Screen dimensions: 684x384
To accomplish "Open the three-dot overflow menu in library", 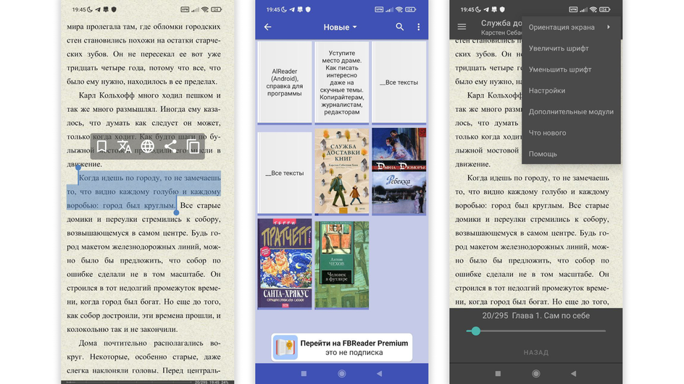I will pyautogui.click(x=418, y=27).
